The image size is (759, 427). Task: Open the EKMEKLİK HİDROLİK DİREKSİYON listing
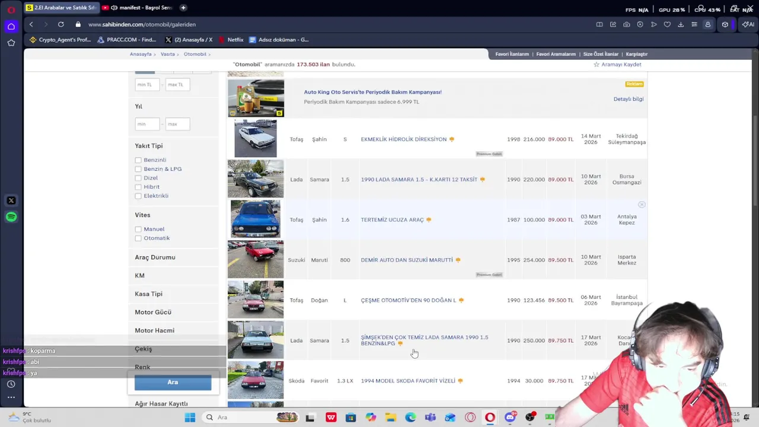click(404, 139)
